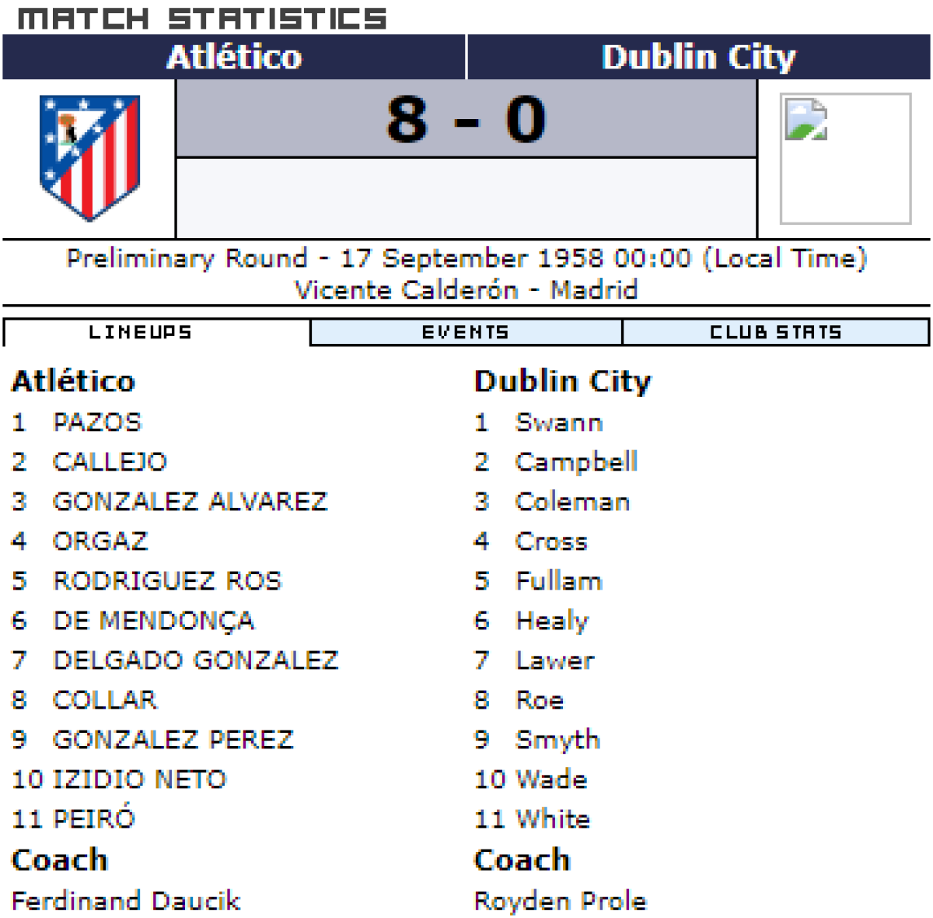Click Dublin City player Fullam
Viewport: 933px width, 918px height.
coord(559,581)
